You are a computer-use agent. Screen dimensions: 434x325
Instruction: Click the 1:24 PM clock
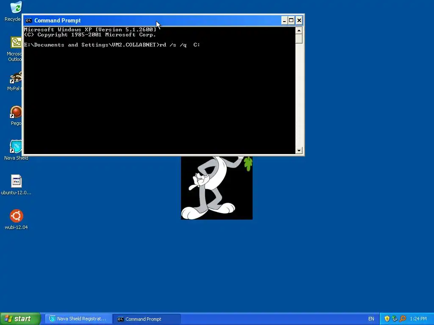418,319
